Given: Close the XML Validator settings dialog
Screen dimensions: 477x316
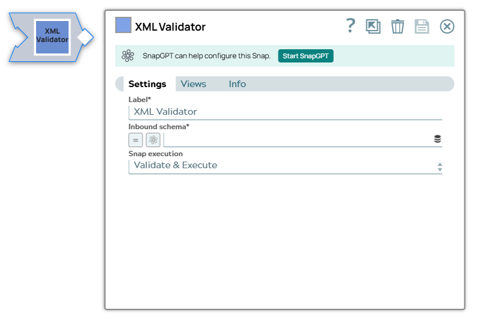Looking at the screenshot, I should pyautogui.click(x=447, y=26).
